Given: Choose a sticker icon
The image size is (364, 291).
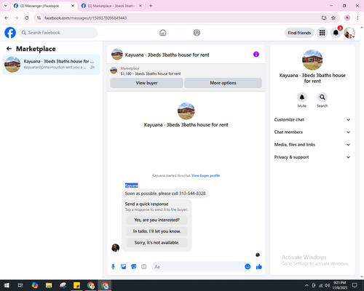Looking at the screenshot, I should (x=134, y=267).
